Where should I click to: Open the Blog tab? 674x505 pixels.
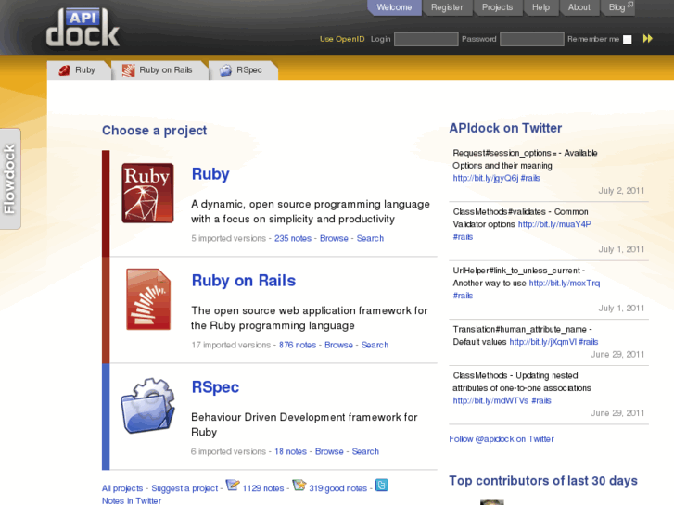tap(617, 7)
